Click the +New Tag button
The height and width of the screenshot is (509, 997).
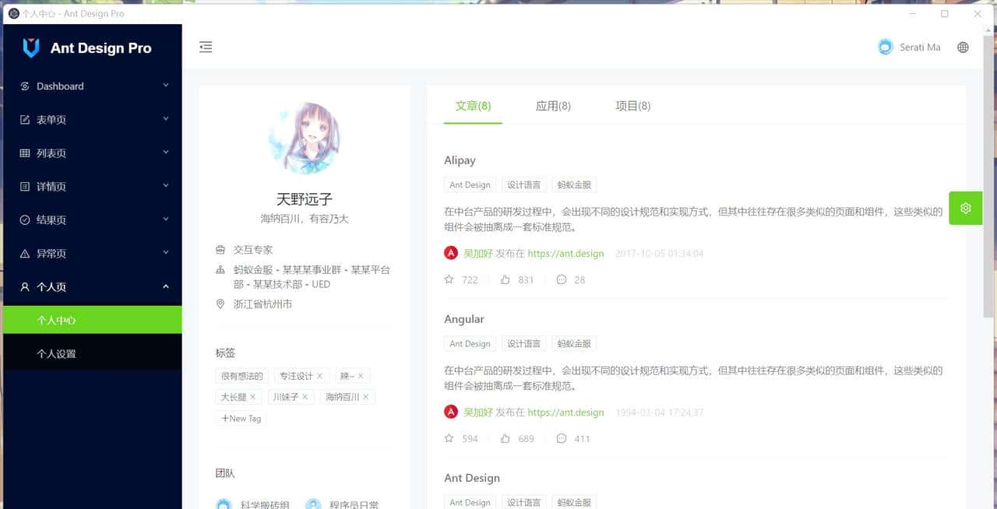pyautogui.click(x=241, y=418)
